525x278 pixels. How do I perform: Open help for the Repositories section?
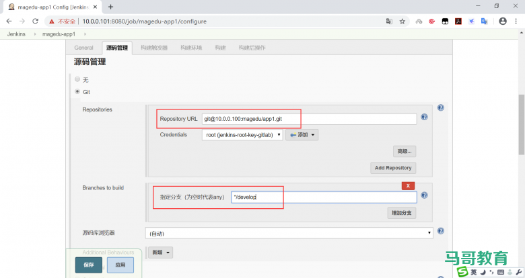[x=441, y=107]
